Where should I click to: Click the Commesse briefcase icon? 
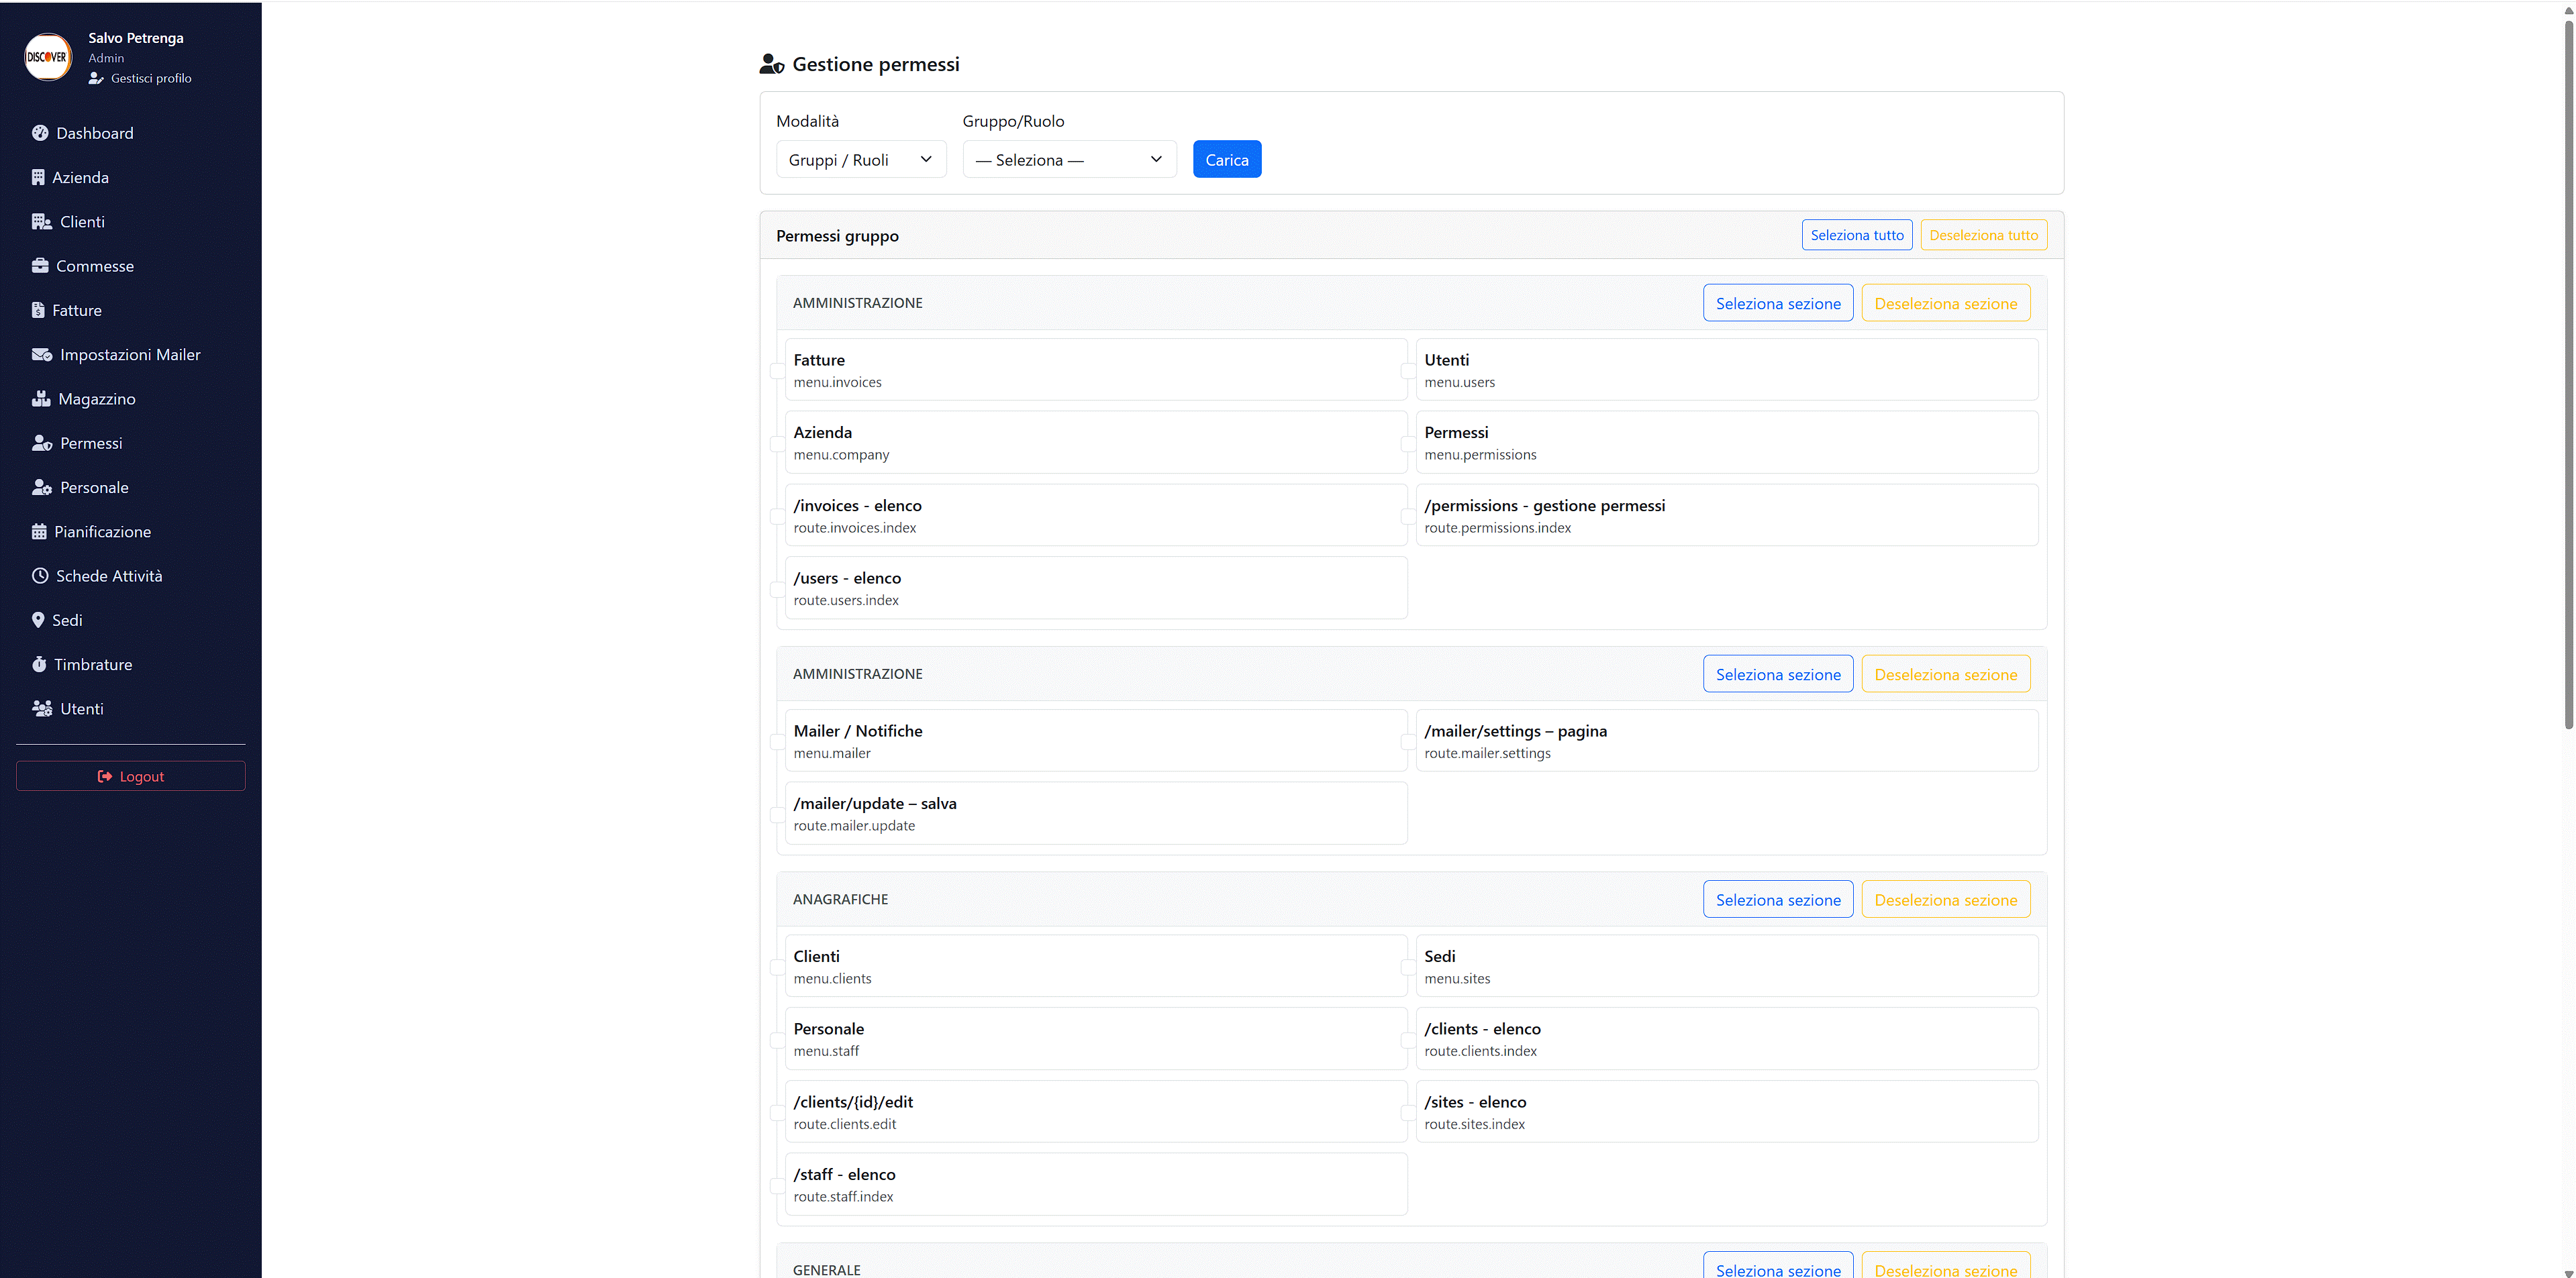point(40,266)
